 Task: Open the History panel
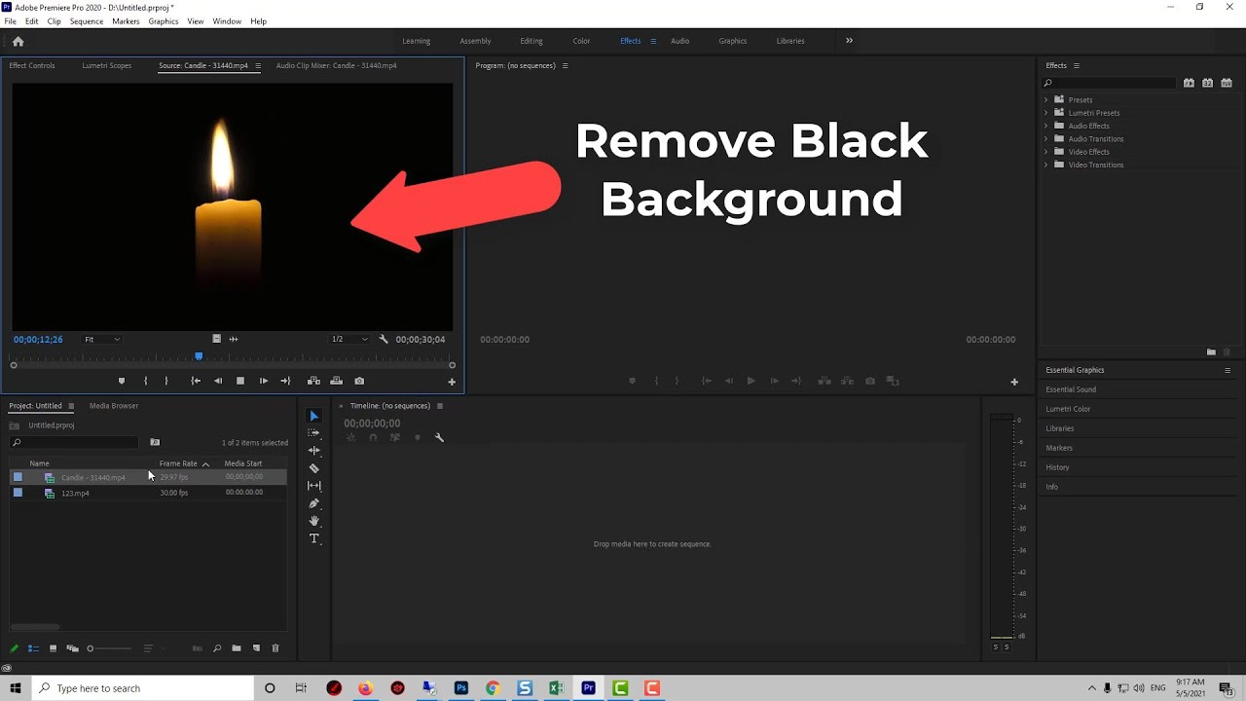coord(1057,467)
